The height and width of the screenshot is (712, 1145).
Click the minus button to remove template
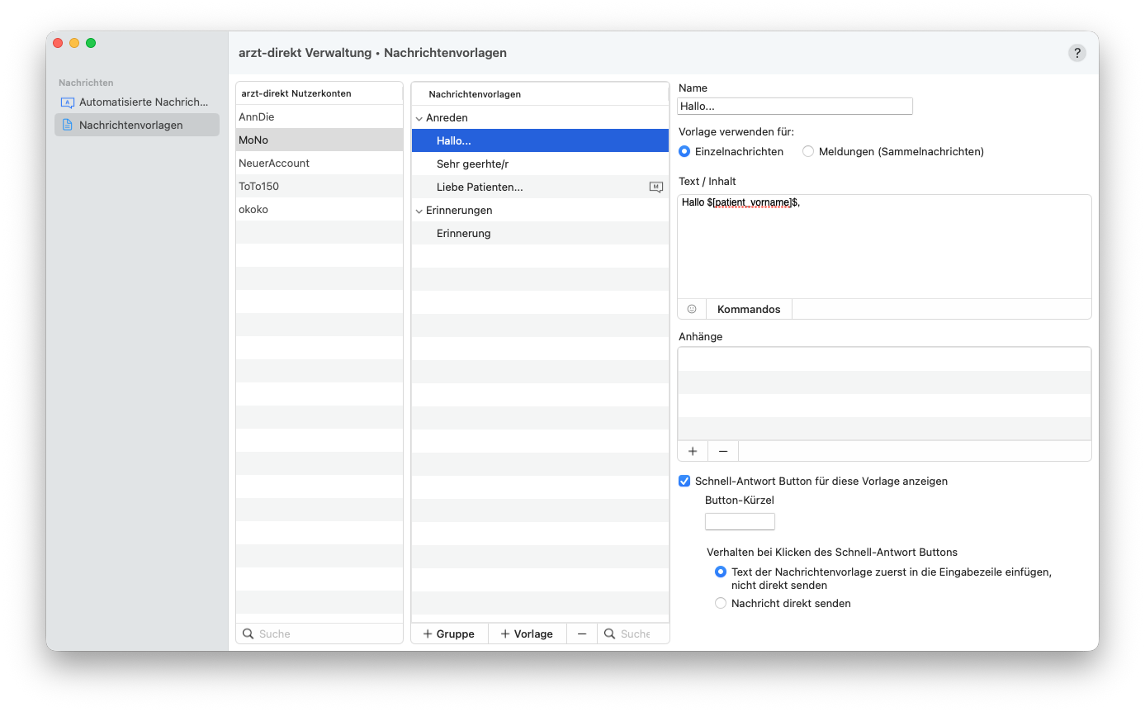[x=582, y=634]
